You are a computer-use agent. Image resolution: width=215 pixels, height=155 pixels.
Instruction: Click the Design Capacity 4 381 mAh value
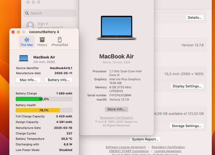point(64,122)
